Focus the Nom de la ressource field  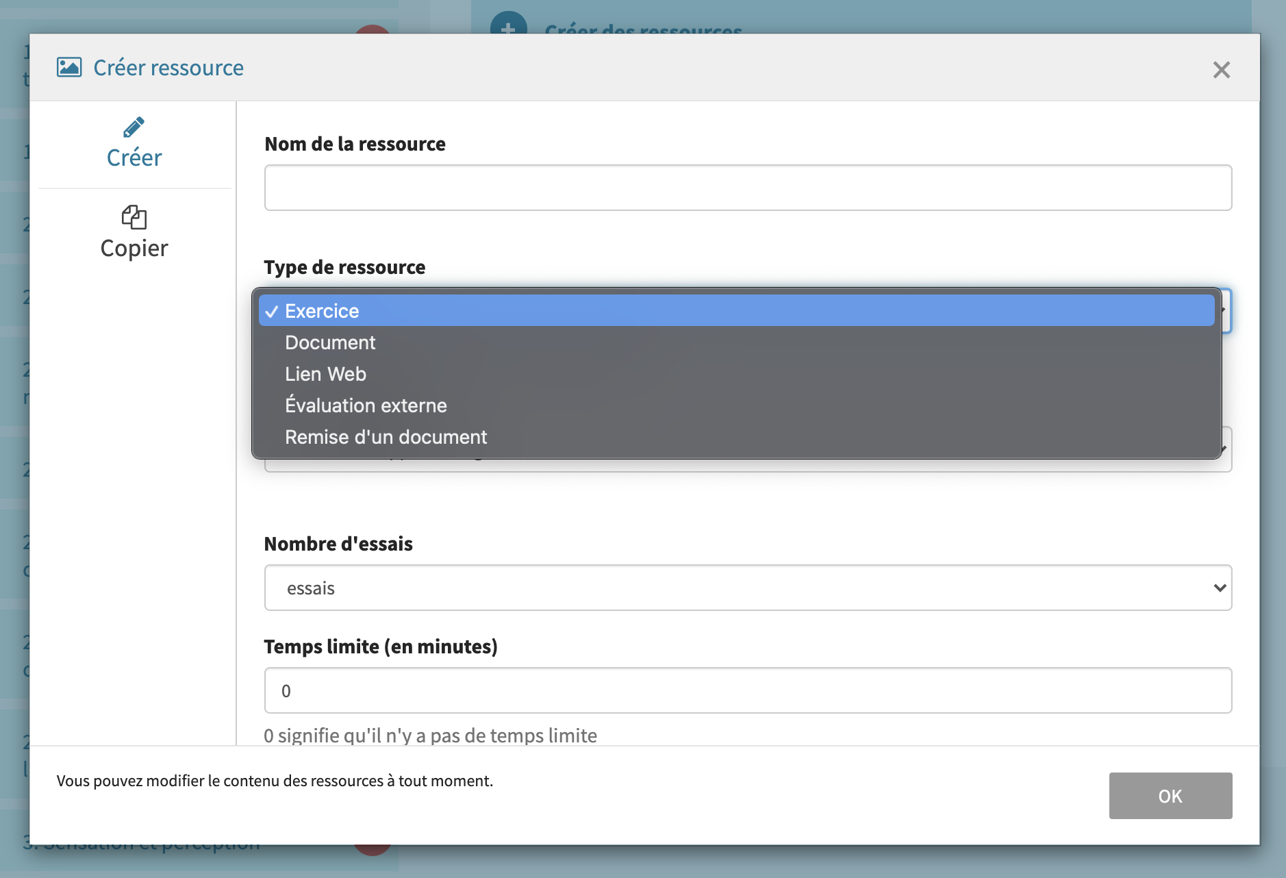(748, 188)
